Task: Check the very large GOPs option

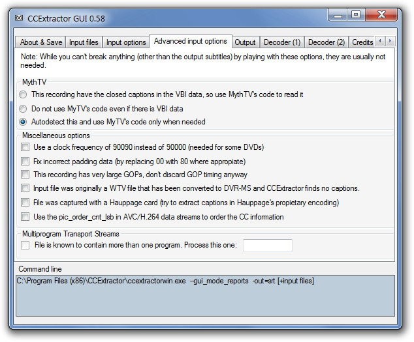Action: [25, 175]
